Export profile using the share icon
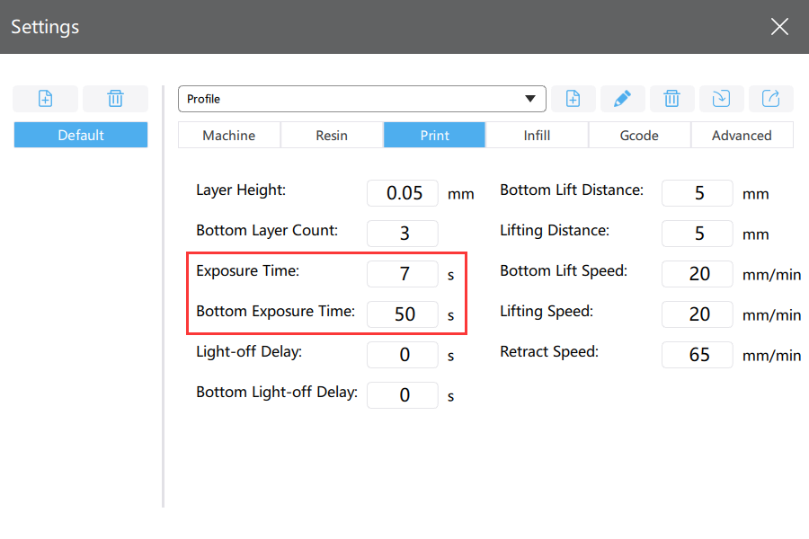 pyautogui.click(x=771, y=99)
